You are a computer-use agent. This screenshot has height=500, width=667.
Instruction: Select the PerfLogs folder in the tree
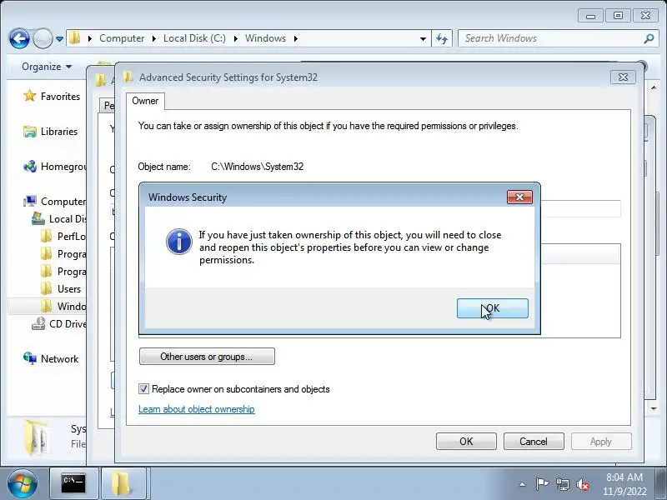pyautogui.click(x=72, y=236)
